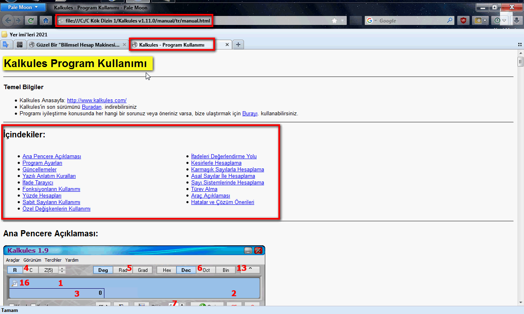524x314 pixels.
Task: Open the Araç Açıklaması link
Action: coord(210,195)
